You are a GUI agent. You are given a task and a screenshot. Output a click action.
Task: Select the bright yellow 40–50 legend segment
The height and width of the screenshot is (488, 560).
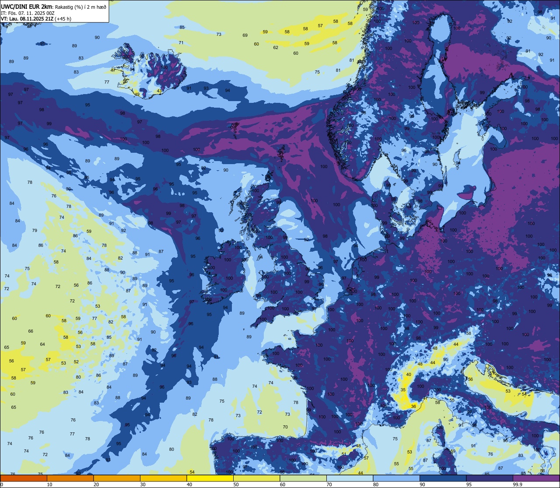point(210,478)
